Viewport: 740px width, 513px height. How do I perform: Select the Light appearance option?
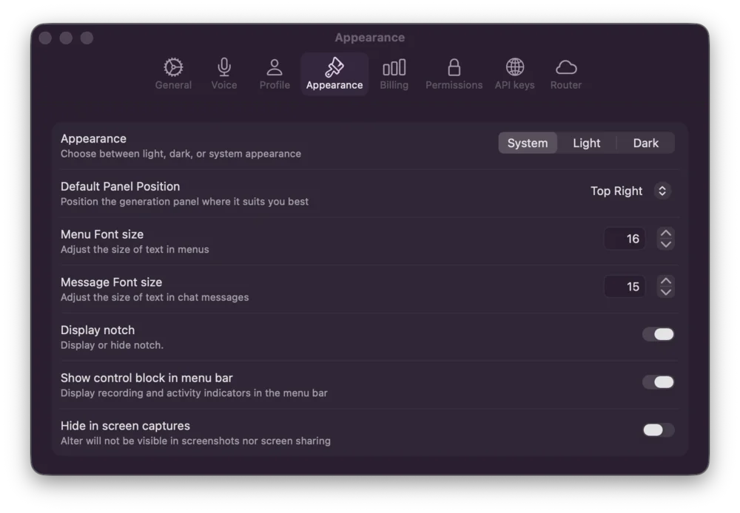586,143
